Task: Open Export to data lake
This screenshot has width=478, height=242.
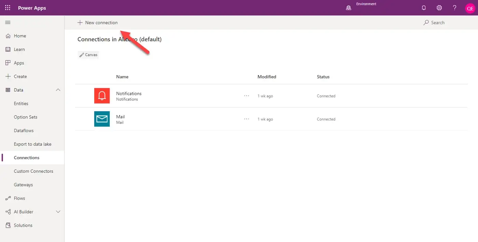Action: point(32,144)
